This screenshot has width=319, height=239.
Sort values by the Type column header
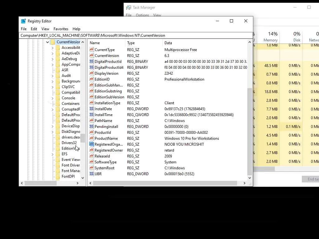point(144,43)
